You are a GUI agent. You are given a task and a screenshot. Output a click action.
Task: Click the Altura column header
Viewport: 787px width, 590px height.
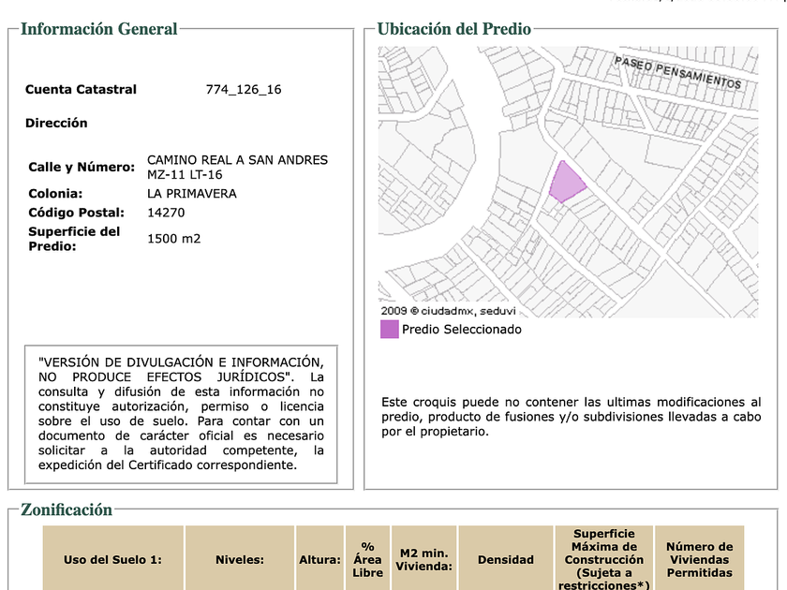pyautogui.click(x=319, y=560)
